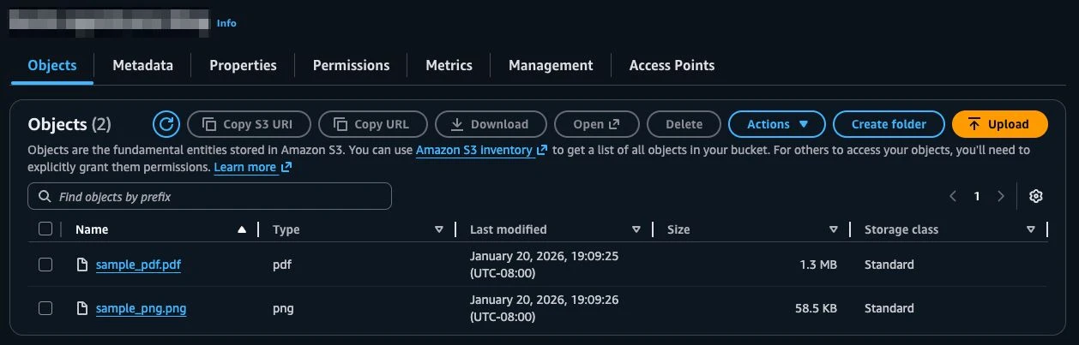
Task: Sort by the Type column arrow
Action: (439, 229)
